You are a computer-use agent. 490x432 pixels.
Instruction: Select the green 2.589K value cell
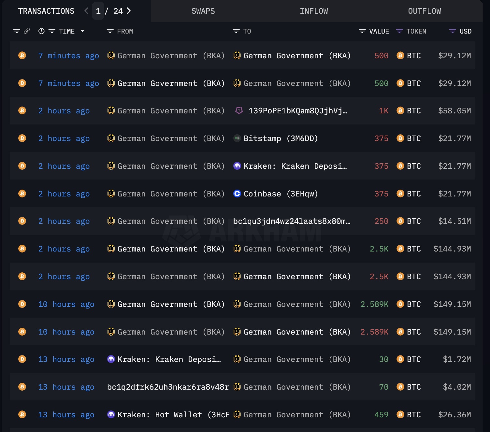click(x=374, y=304)
